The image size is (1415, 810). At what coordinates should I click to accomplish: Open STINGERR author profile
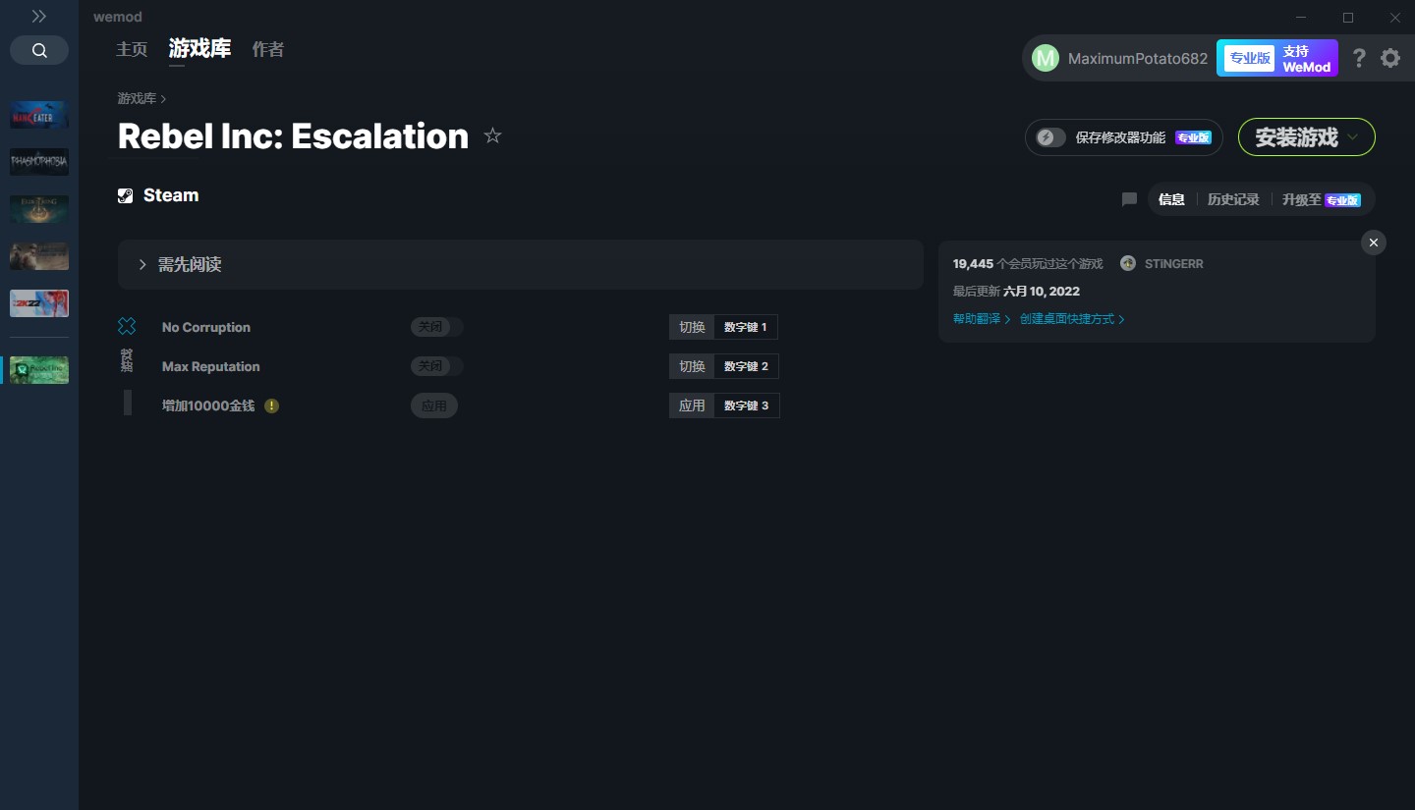[1173, 264]
